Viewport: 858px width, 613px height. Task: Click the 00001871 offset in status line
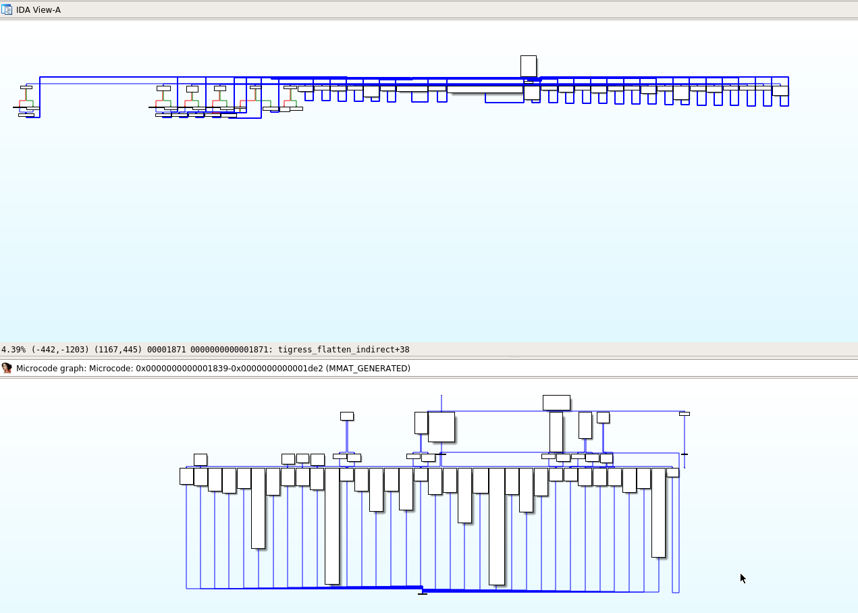(167, 350)
